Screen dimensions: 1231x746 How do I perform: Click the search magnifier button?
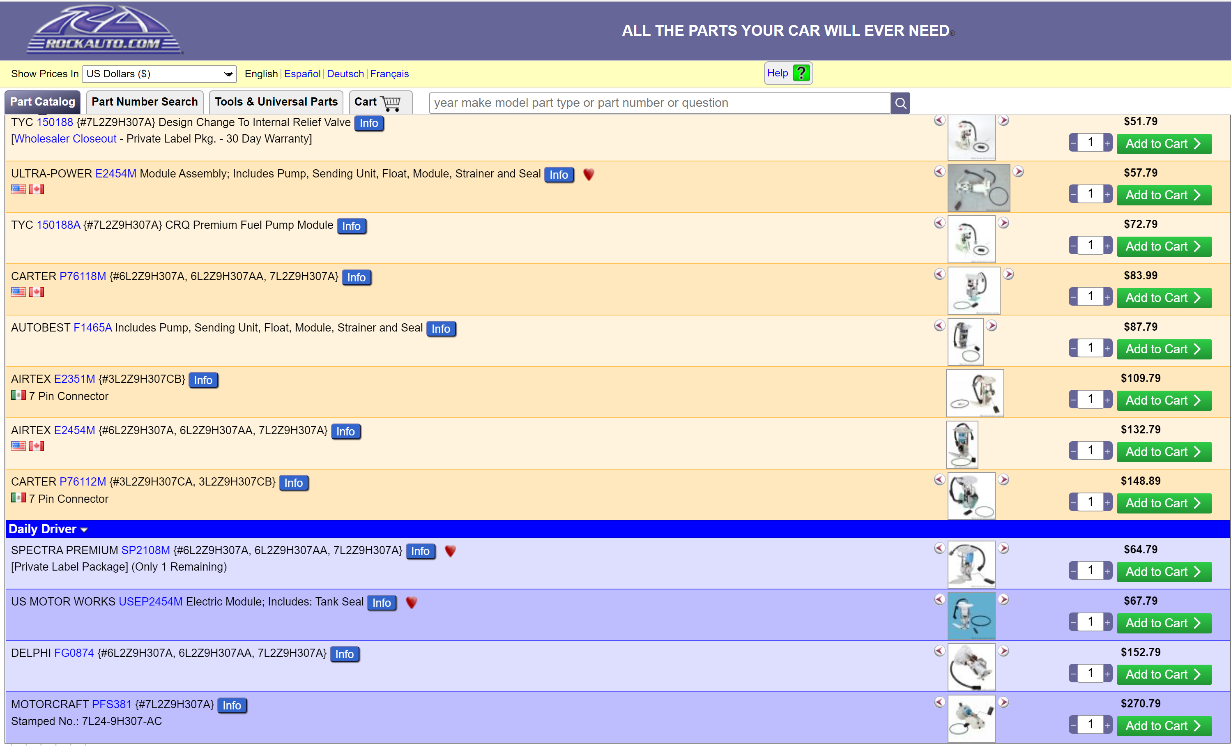click(900, 103)
